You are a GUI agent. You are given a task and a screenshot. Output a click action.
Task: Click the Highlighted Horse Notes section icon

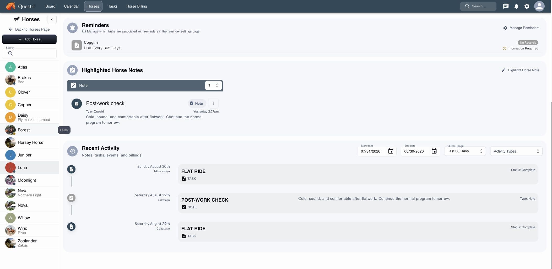[72, 70]
